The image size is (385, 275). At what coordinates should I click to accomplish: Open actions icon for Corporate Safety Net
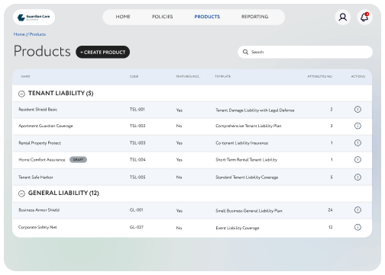click(x=357, y=227)
